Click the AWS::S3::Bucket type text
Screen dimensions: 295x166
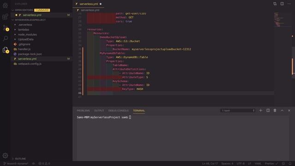(x=128, y=41)
